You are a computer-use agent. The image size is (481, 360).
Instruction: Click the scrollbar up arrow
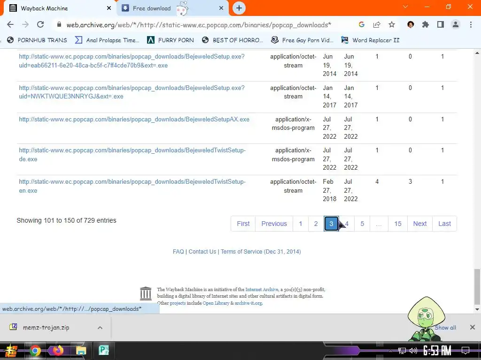click(x=477, y=53)
